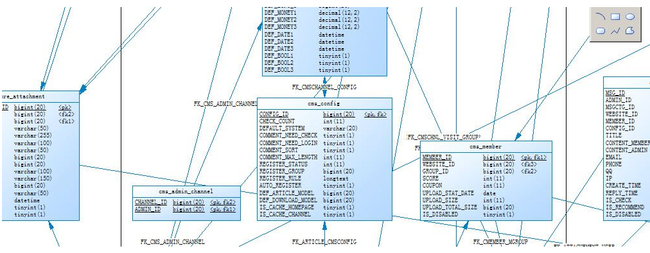Image resolution: width=650 pixels, height=253 pixels.
Task: Click the REPLY_TIME column
Action: [622, 193]
